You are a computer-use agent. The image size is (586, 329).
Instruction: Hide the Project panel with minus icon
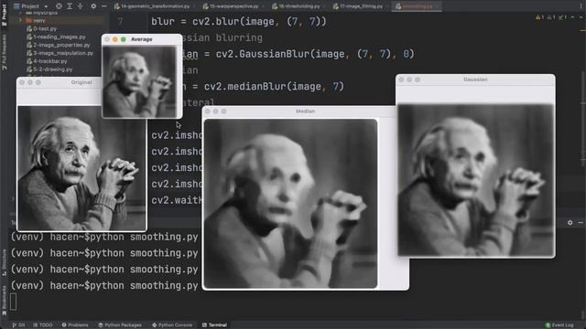coord(103,6)
